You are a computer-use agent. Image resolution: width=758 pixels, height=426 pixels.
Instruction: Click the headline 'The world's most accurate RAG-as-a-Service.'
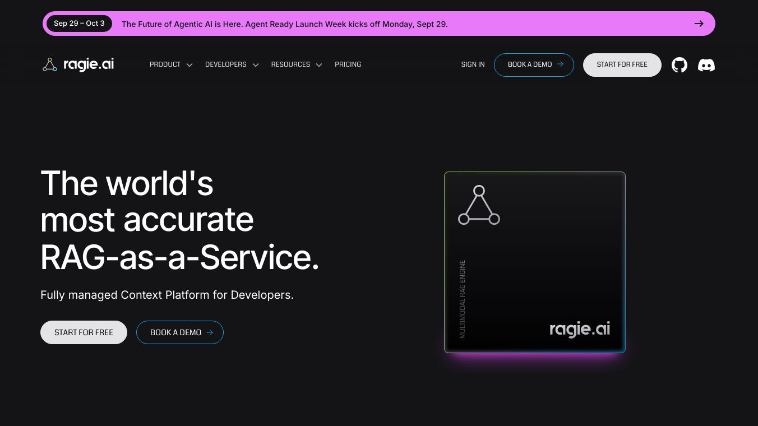(x=180, y=220)
